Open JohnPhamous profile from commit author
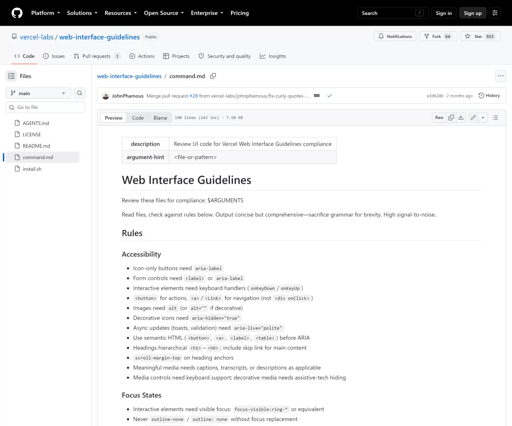 coord(128,96)
